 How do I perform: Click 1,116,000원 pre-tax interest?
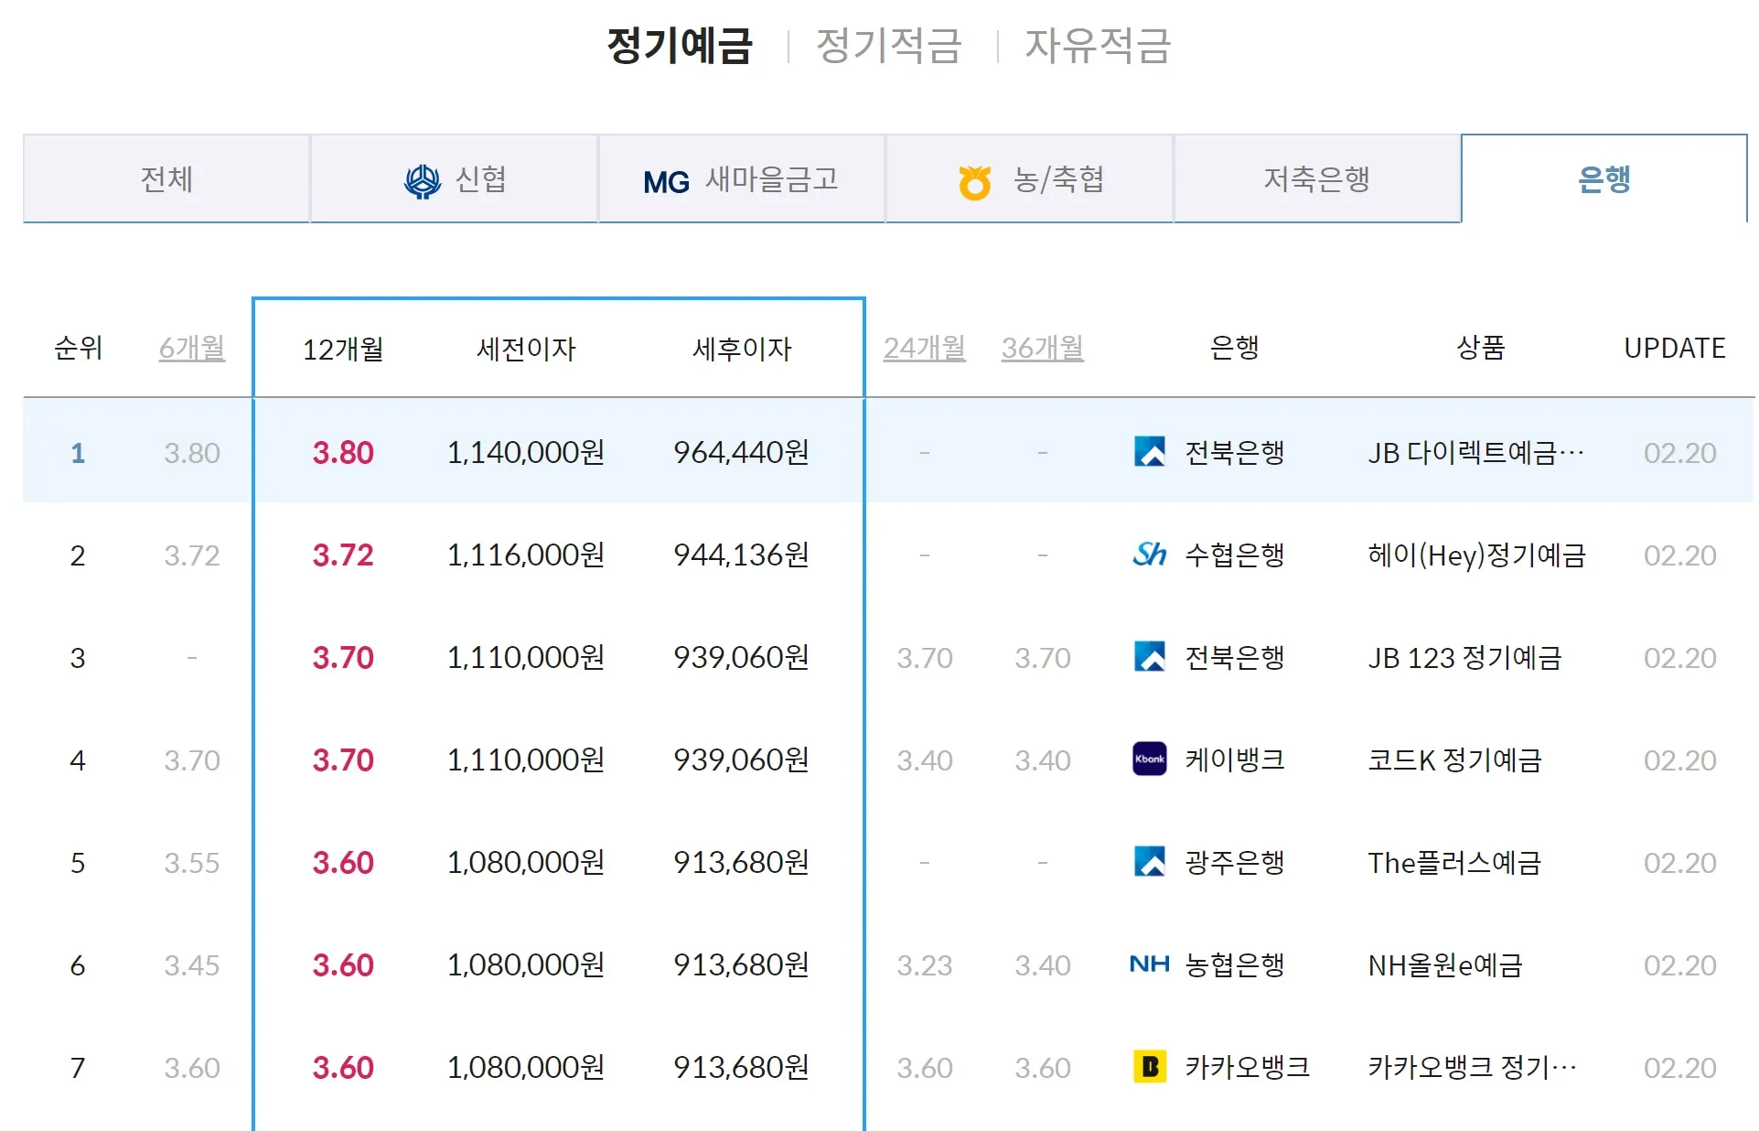pos(526,555)
